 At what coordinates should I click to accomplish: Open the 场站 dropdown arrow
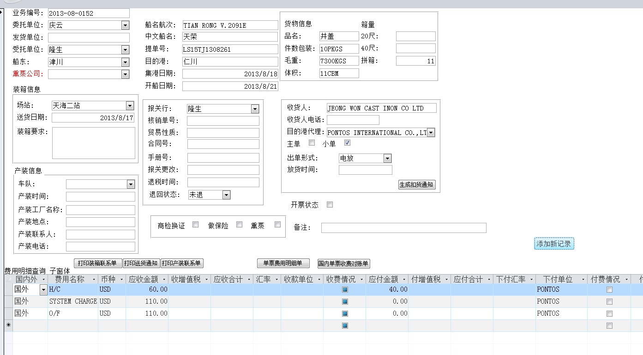(130, 106)
